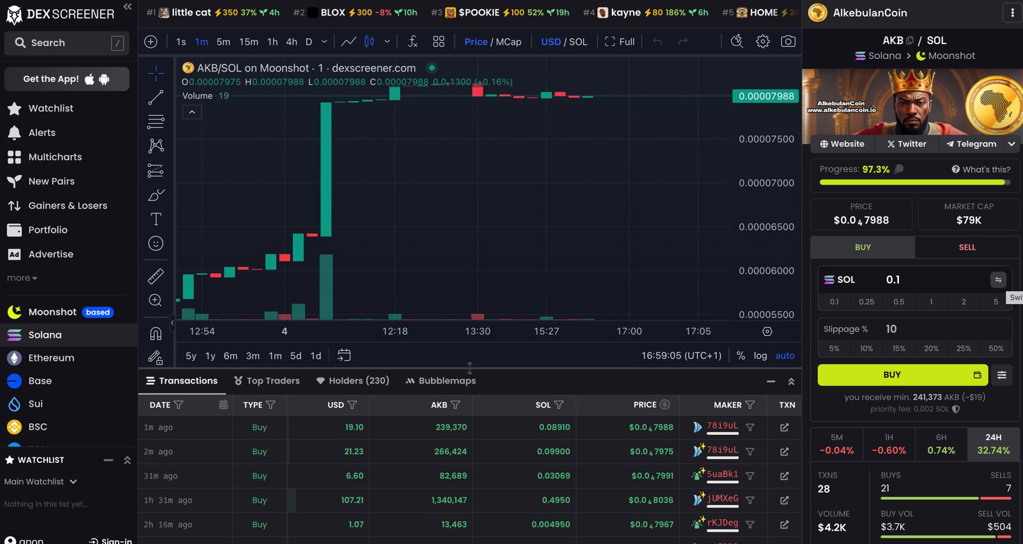This screenshot has width=1023, height=544.
Task: Select the text annotation tool
Action: click(155, 219)
